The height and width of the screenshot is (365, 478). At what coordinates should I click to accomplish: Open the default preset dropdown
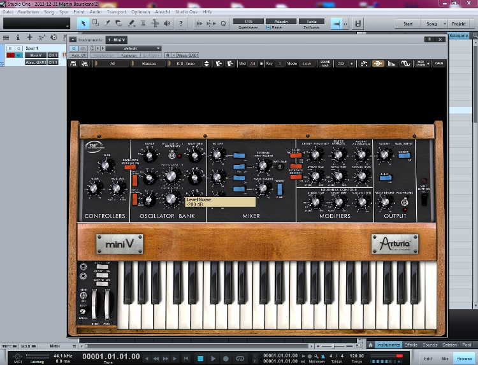(x=133, y=48)
